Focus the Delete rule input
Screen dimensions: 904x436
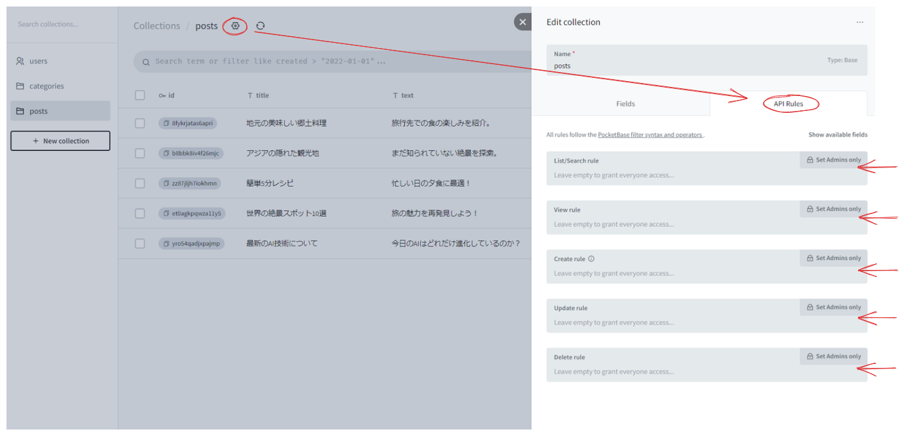tap(707, 372)
